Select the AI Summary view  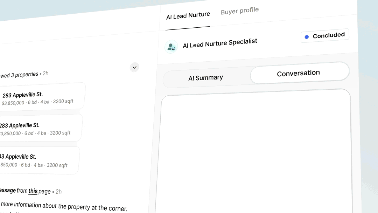pyautogui.click(x=205, y=78)
